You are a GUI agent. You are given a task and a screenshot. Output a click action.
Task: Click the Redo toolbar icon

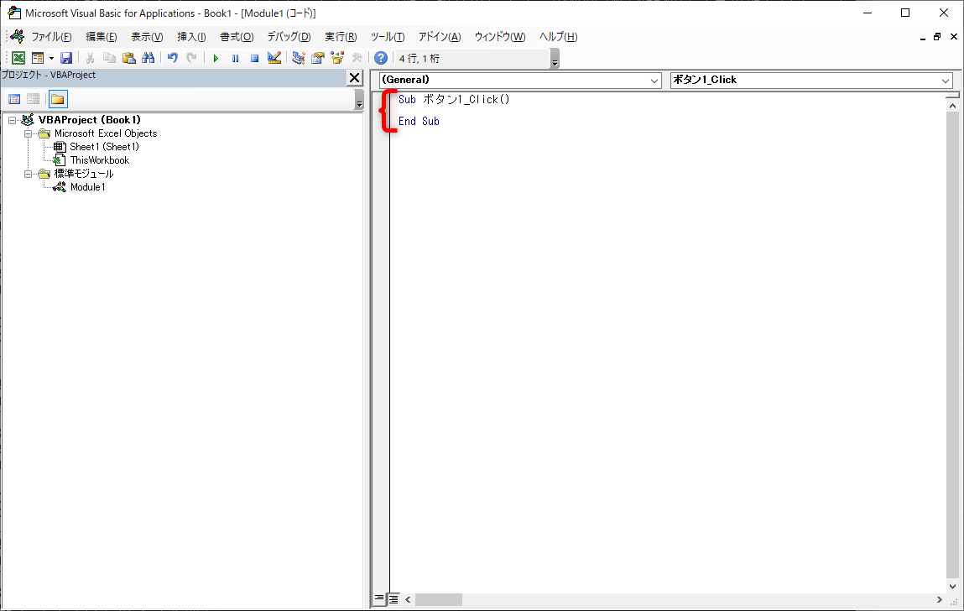pos(192,58)
